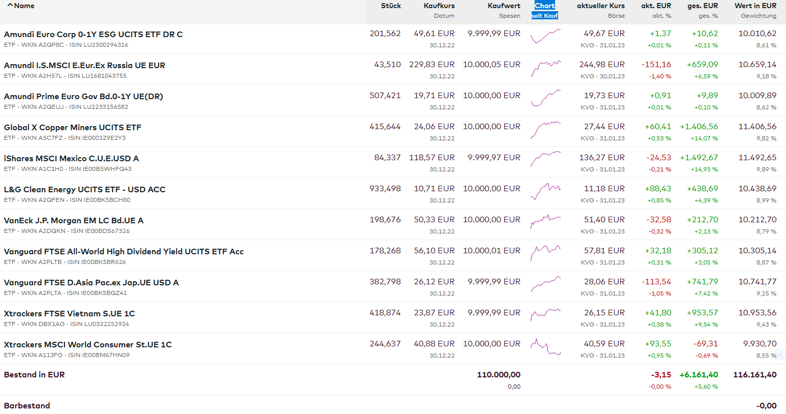Switch chart period via 'seit Kauf'
Viewport: 786px width, 414px height.
[544, 16]
